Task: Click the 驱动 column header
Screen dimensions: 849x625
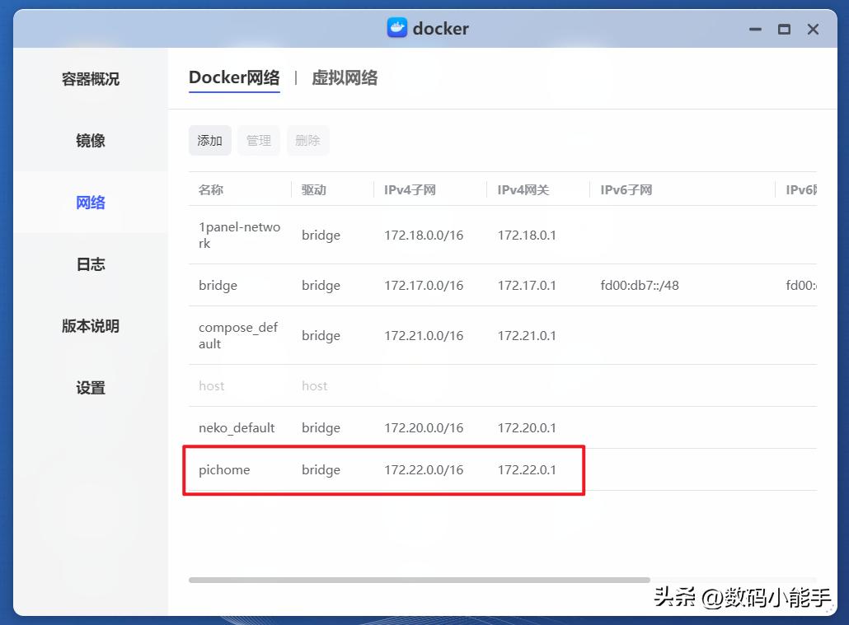Action: 314,190
